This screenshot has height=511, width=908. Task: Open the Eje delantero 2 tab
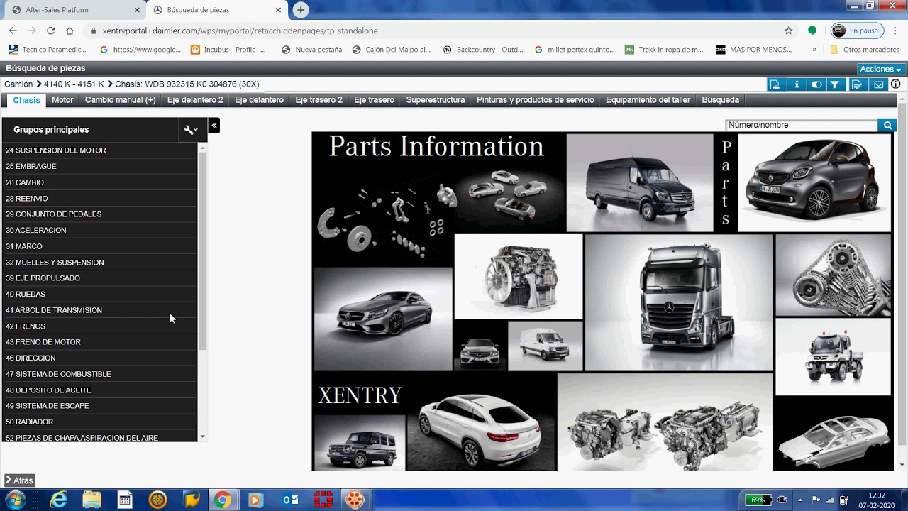195,100
